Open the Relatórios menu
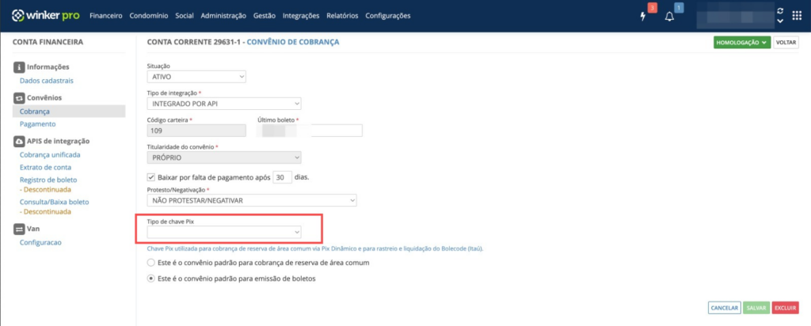811x326 pixels. click(x=342, y=16)
